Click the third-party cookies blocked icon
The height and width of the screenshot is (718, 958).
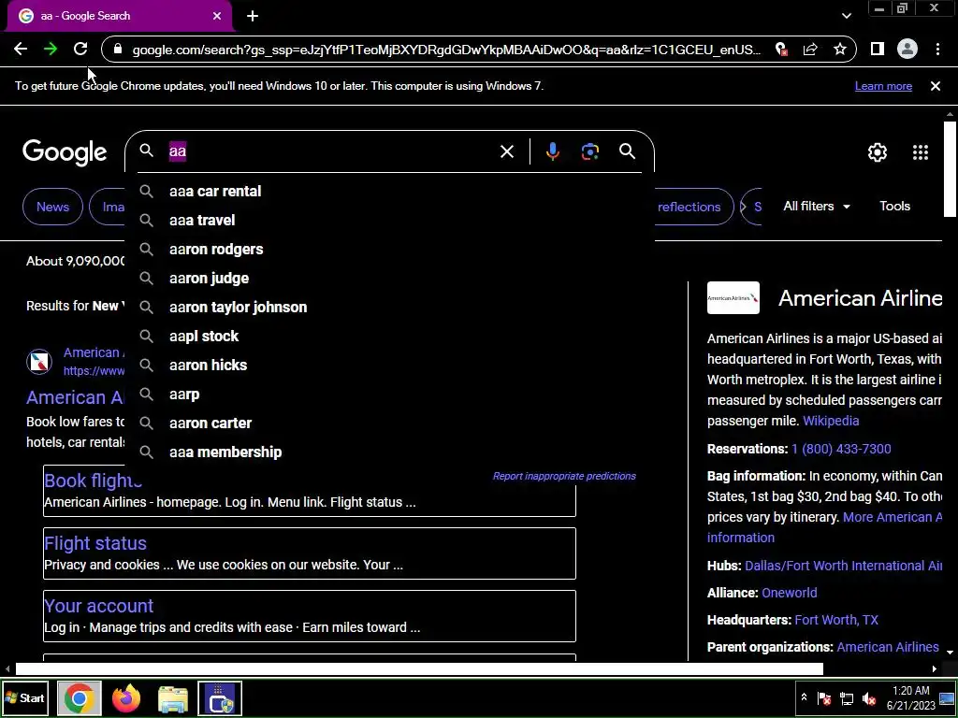(781, 50)
